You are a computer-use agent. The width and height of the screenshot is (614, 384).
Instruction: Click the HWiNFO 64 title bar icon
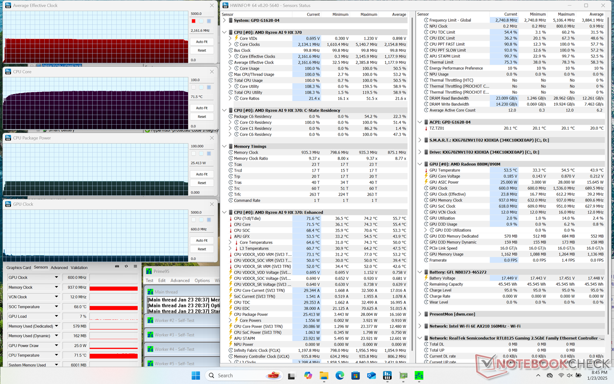(225, 5)
